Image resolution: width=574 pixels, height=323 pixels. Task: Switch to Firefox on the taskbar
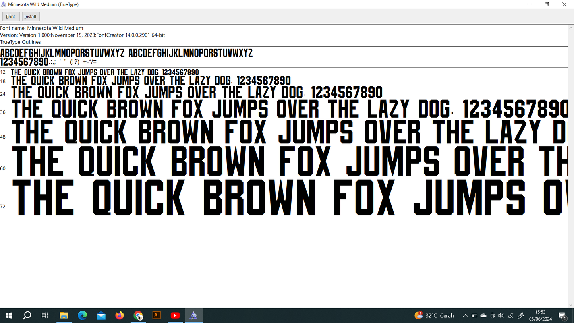(x=120, y=315)
